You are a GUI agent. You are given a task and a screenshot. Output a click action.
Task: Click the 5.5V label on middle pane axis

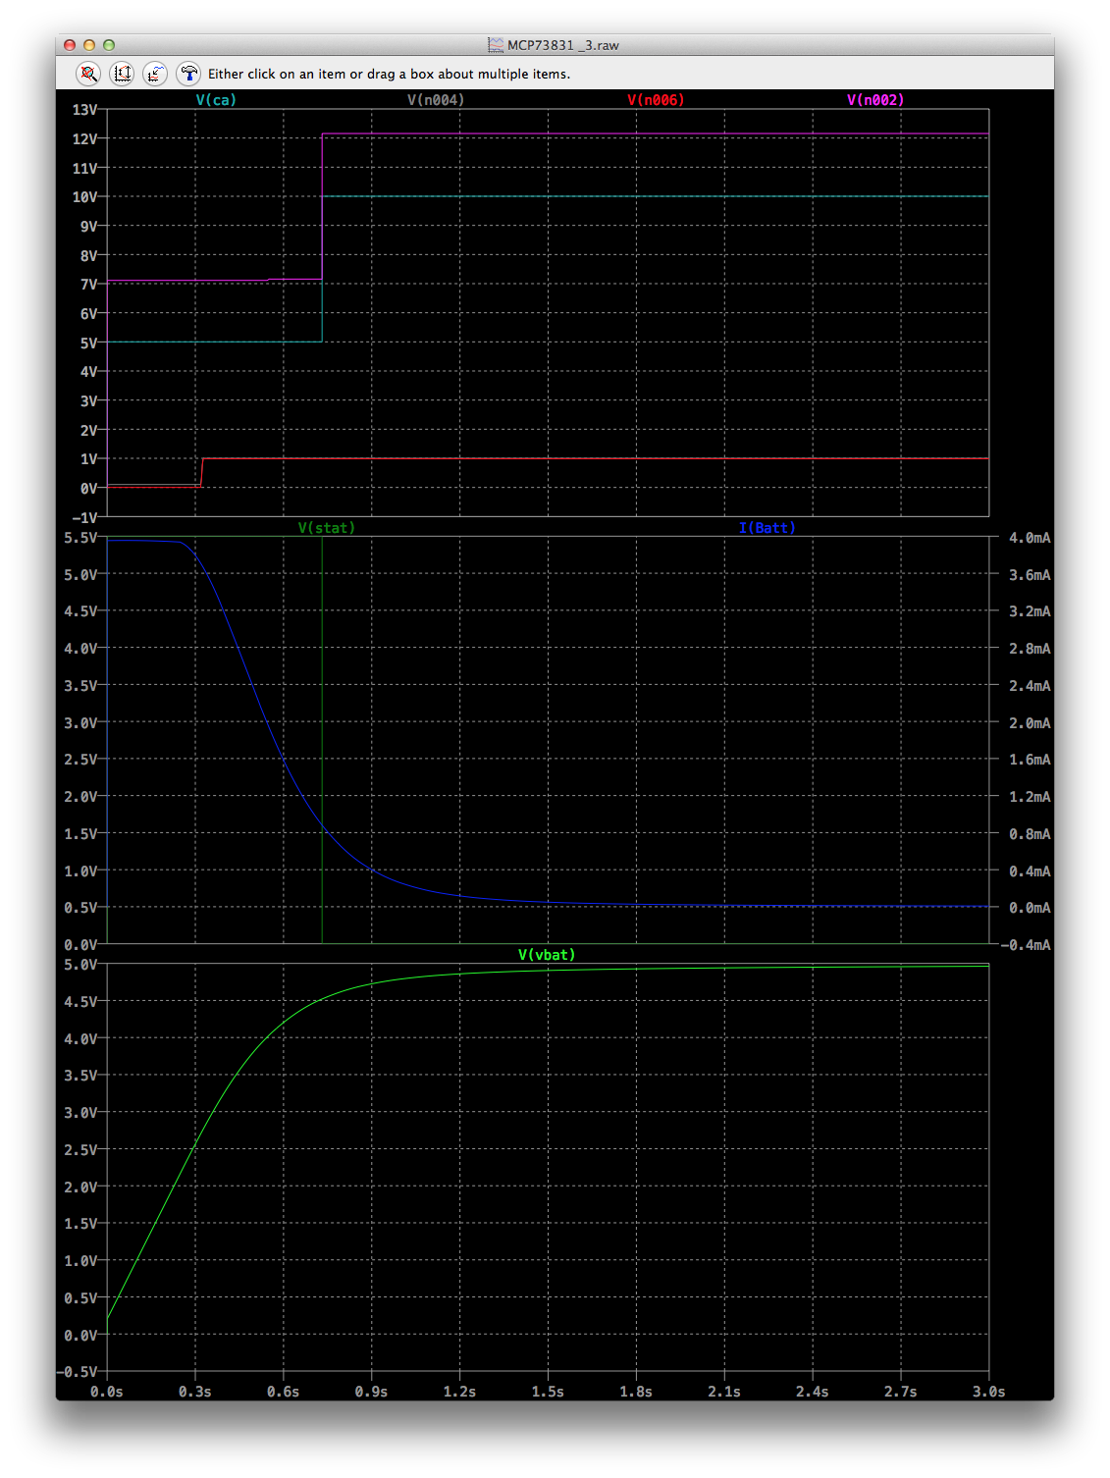(80, 538)
